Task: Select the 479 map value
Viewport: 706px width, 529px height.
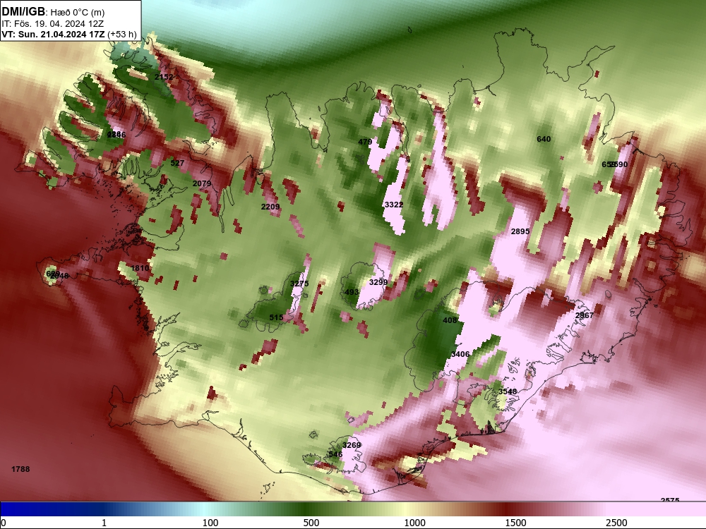Action: point(365,142)
